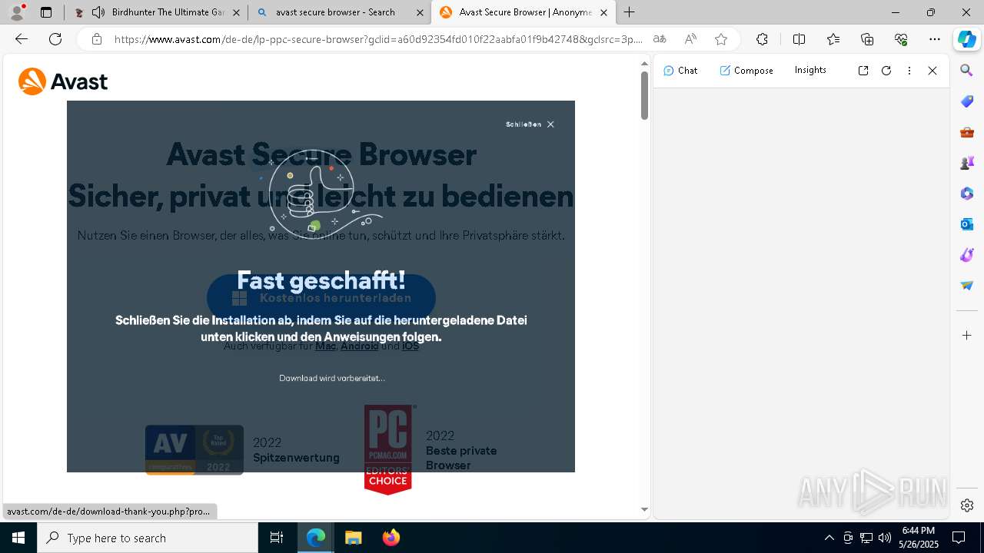
Task: Open the 6:44 PM clock calendar
Action: pyautogui.click(x=918, y=538)
